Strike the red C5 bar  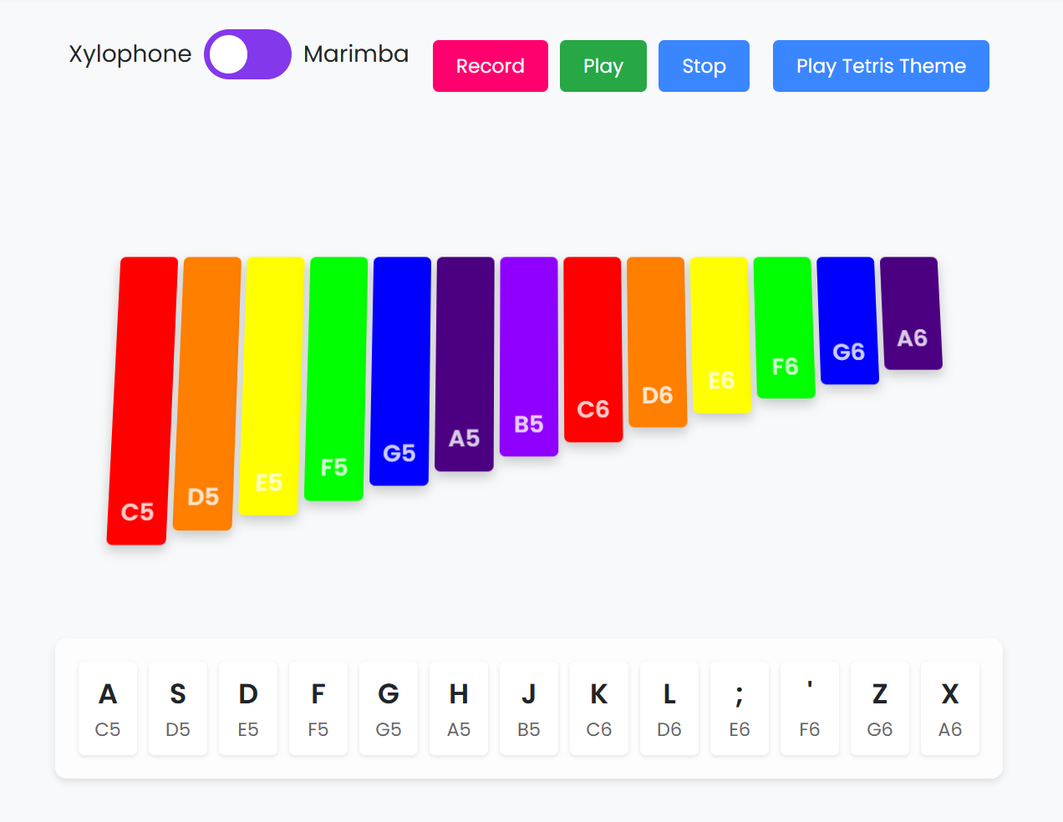[142, 401]
